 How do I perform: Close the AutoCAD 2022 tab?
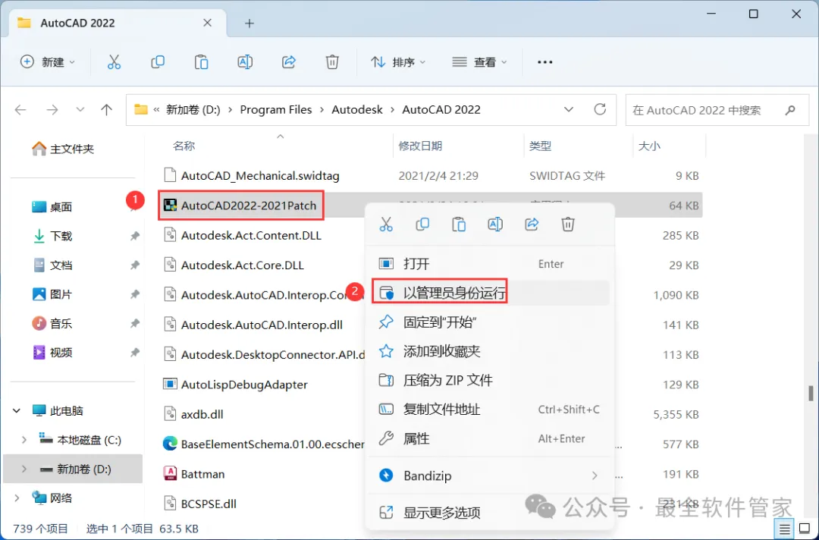[207, 23]
